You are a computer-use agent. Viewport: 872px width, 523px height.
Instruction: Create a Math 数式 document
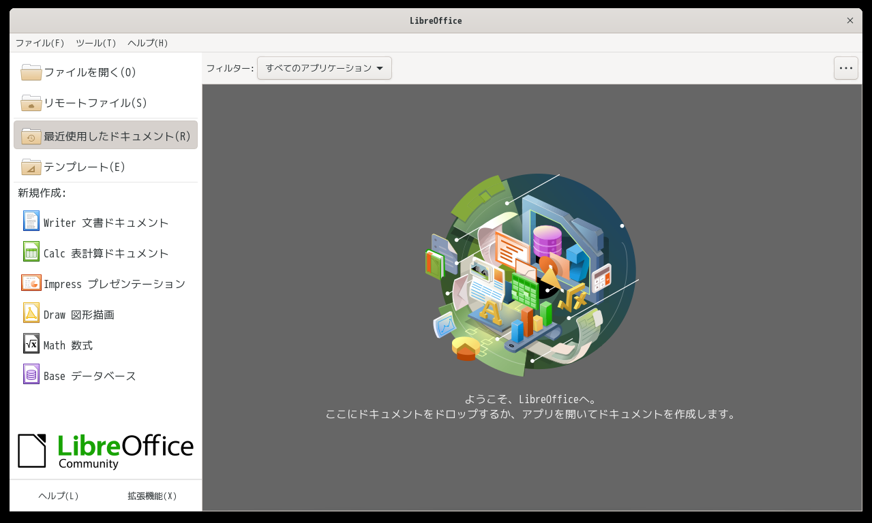pyautogui.click(x=68, y=345)
